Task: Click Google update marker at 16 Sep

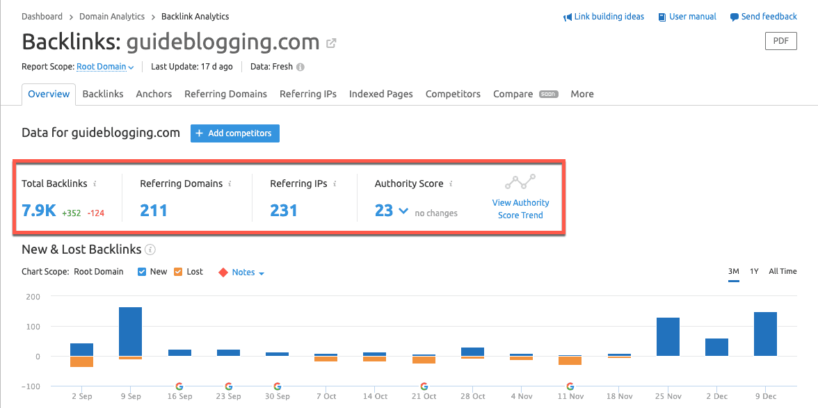Action: click(179, 386)
